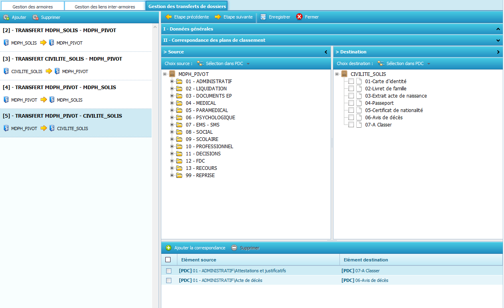Image resolution: width=504 pixels, height=308 pixels.
Task: Open the source Sélection dans PDC dropdown
Action: (248, 64)
